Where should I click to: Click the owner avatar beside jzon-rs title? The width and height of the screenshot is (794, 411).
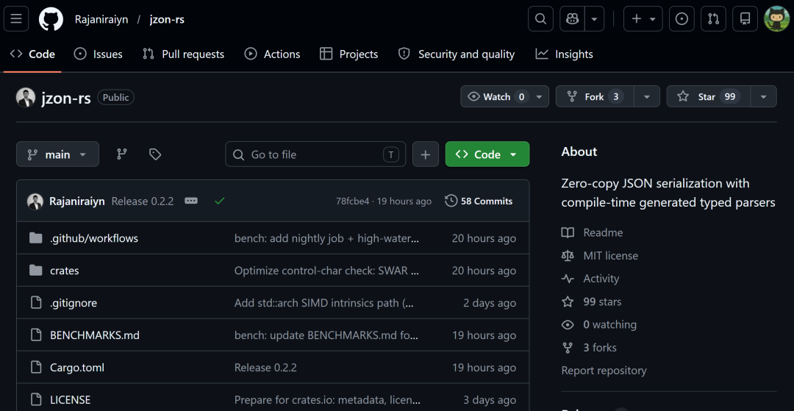click(x=26, y=98)
